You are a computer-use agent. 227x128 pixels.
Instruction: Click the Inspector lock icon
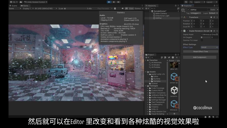214,6
